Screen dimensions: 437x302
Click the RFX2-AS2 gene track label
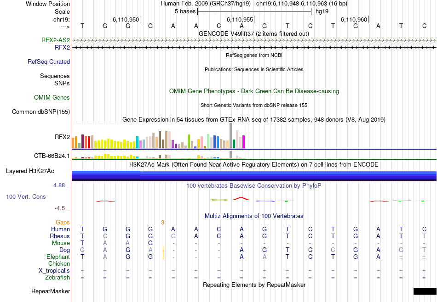tap(56, 40)
